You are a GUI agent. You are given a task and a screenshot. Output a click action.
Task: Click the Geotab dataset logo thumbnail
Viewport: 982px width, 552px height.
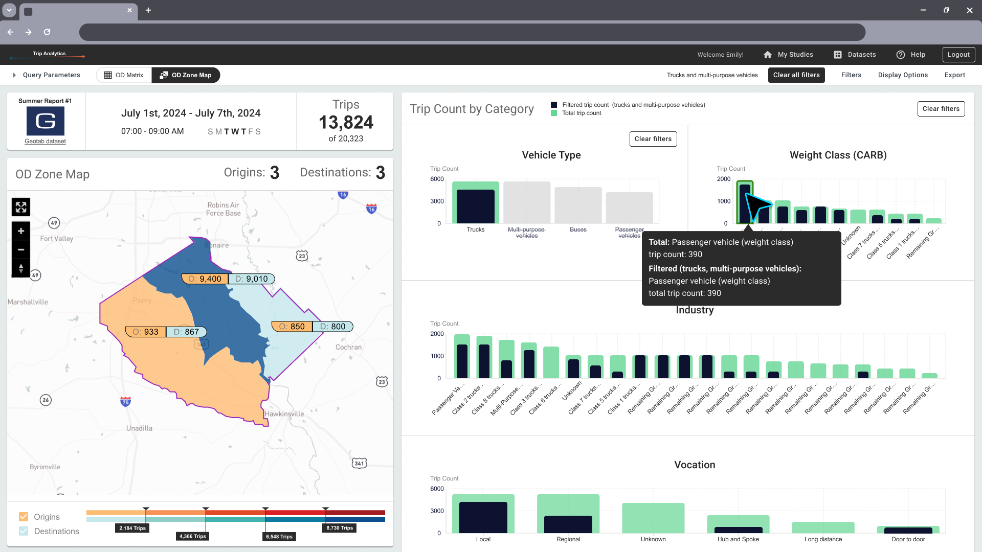(x=45, y=121)
